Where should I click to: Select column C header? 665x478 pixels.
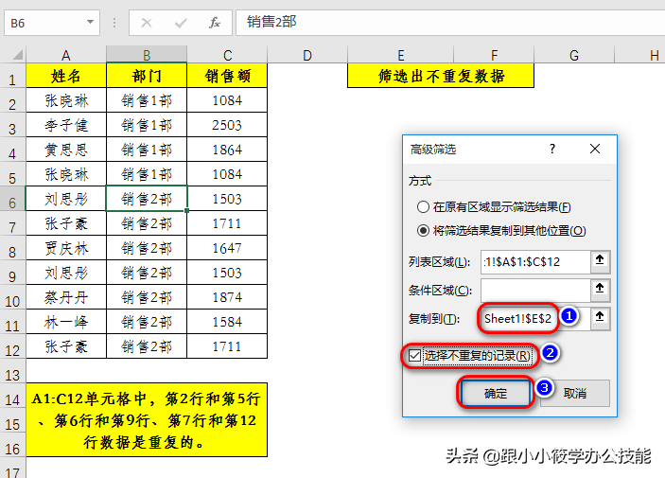coord(227,55)
